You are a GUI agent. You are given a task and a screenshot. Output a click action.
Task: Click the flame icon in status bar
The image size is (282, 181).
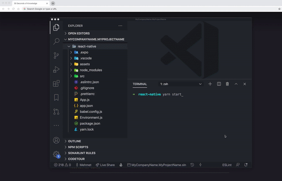coord(121,165)
